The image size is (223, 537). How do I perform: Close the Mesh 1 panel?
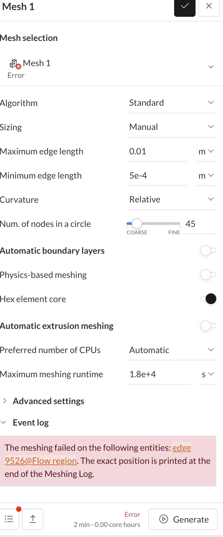tap(209, 6)
